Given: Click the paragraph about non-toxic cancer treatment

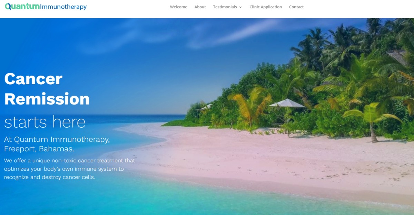Looking at the screenshot, I should point(70,169).
